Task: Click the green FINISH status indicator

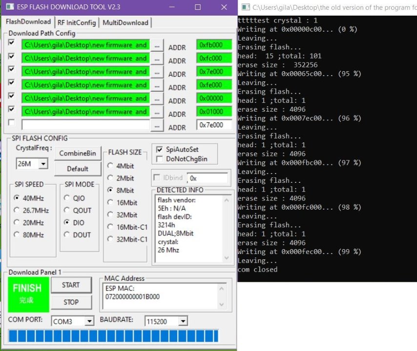Action: (x=28, y=294)
